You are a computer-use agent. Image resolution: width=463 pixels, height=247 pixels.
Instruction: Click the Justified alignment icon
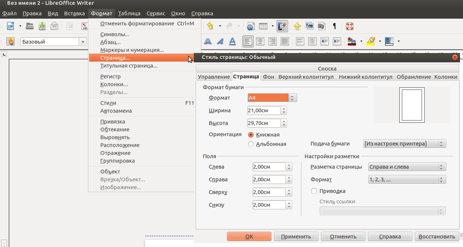tap(284, 41)
